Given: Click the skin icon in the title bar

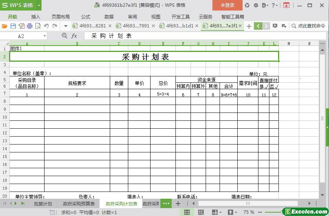Looking at the screenshot, I should [247, 5].
